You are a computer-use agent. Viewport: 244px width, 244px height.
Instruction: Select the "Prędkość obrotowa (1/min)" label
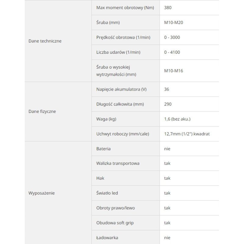tap(123, 37)
